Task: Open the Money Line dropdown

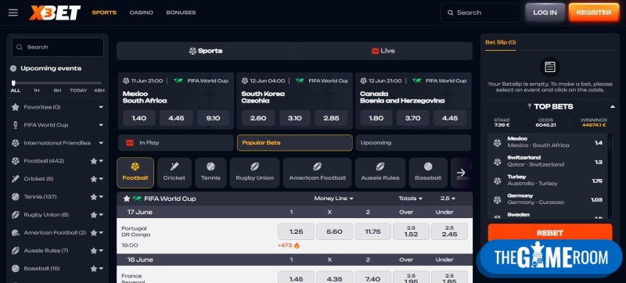Action: tap(334, 199)
